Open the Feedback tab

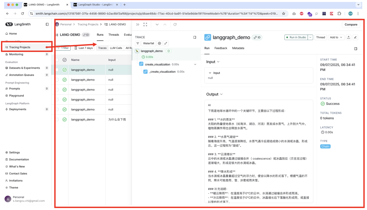coord(221,48)
